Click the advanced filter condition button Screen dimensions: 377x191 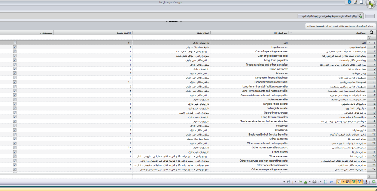point(330,16)
